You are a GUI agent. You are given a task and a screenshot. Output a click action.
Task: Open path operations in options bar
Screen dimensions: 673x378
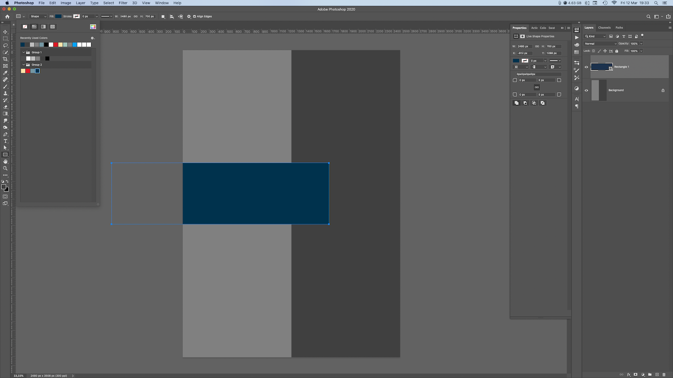coord(163,17)
